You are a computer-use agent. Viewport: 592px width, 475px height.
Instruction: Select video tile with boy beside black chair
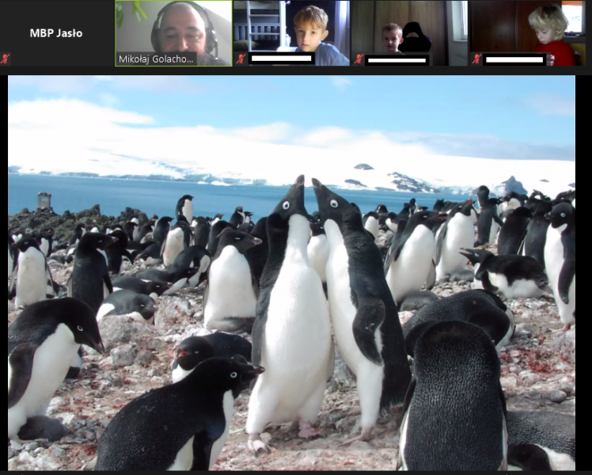[410, 33]
